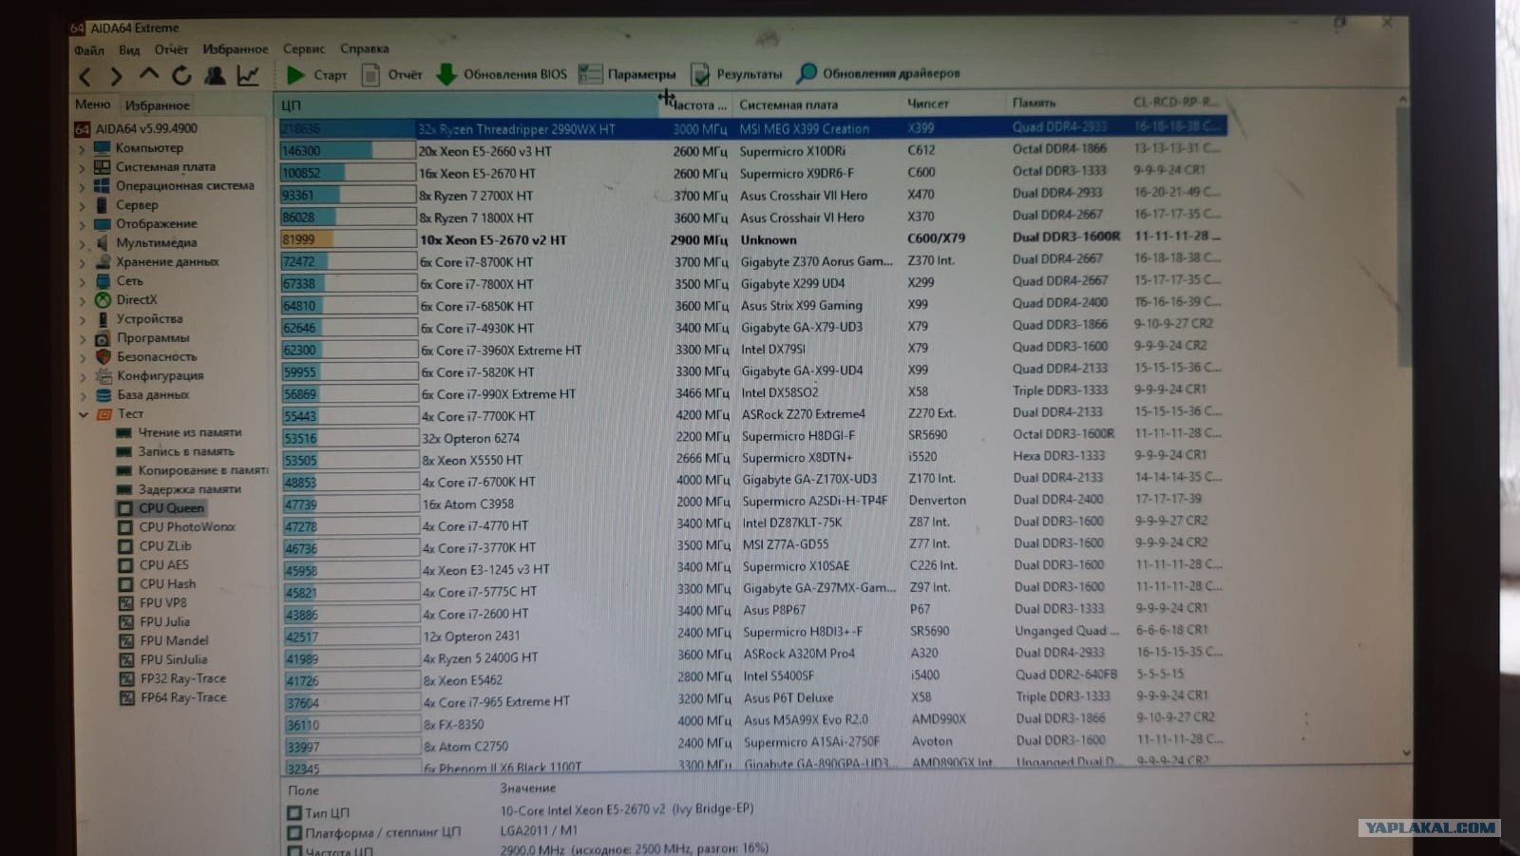
Task: Open the Сервис menu
Action: tap(304, 48)
